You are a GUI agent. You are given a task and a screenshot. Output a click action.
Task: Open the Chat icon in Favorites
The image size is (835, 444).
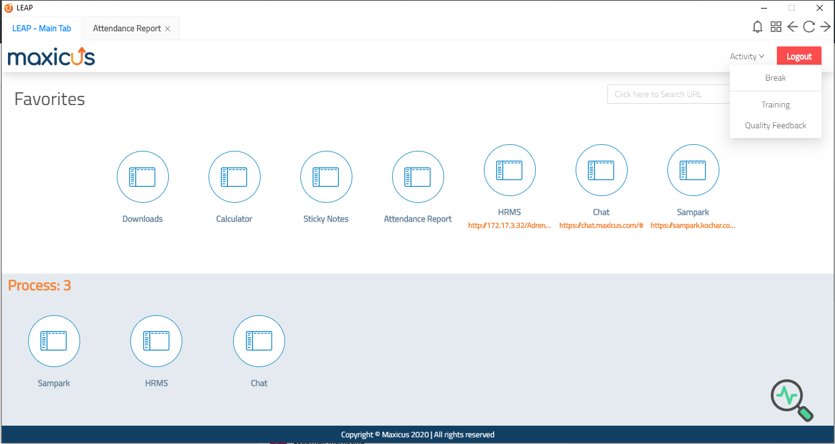[x=601, y=170]
